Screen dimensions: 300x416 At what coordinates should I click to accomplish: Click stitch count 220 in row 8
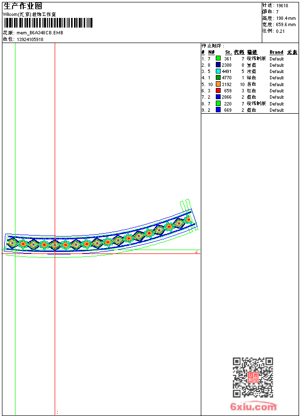pyautogui.click(x=228, y=104)
